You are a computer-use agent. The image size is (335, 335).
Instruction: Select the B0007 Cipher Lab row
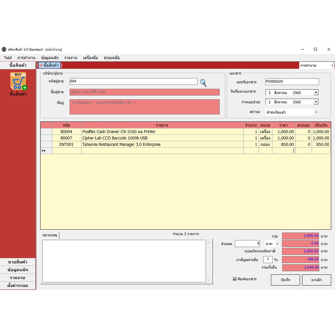185,138
